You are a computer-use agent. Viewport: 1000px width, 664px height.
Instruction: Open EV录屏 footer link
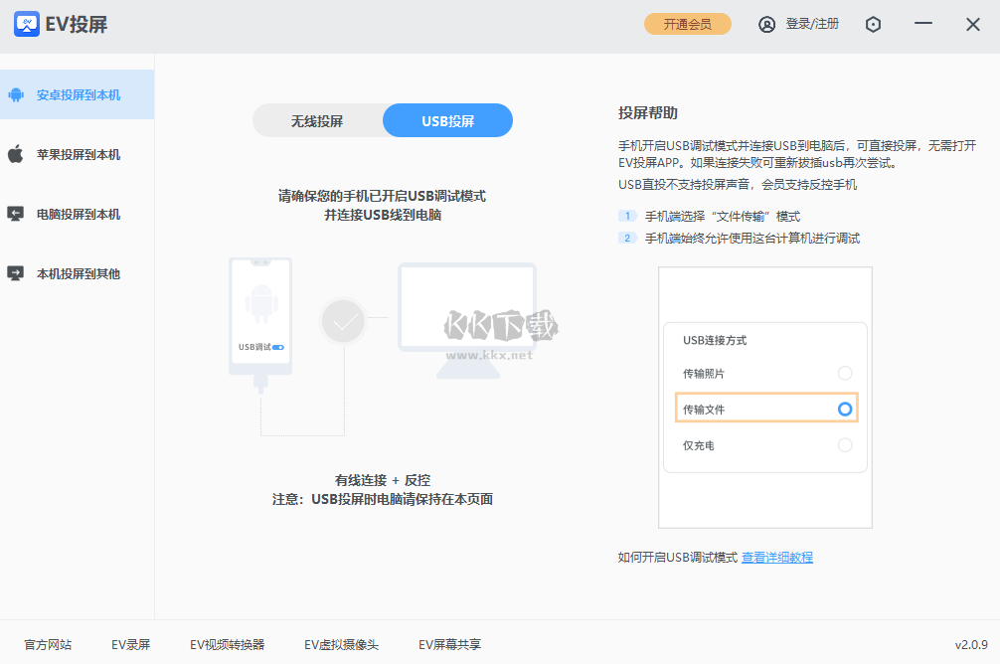(x=131, y=645)
